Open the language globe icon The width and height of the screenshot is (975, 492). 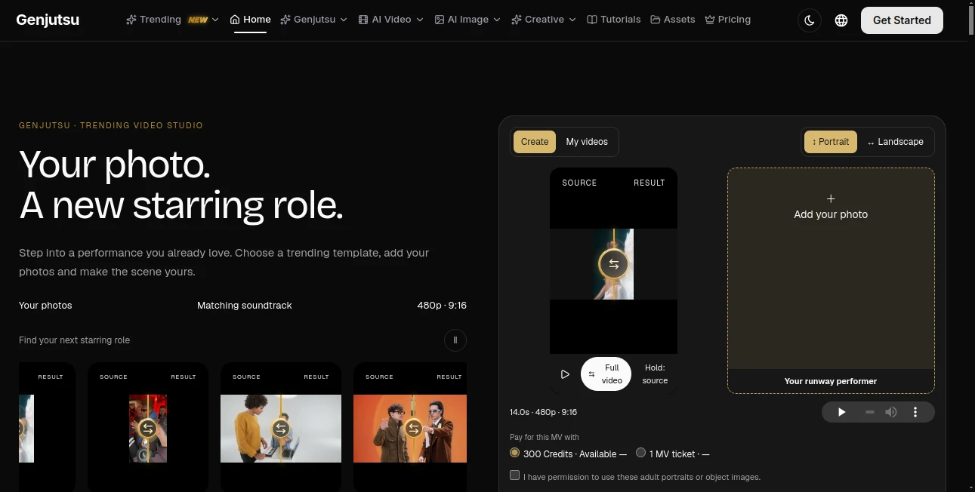click(x=841, y=20)
